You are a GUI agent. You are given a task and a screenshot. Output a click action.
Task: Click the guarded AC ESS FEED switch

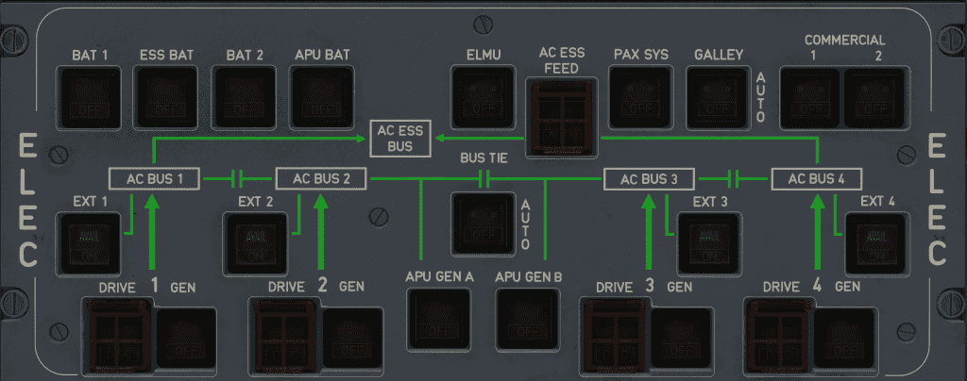tap(561, 118)
